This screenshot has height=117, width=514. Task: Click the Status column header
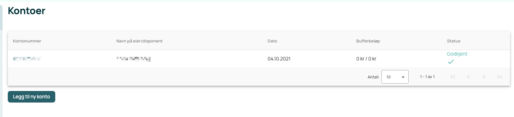(454, 41)
